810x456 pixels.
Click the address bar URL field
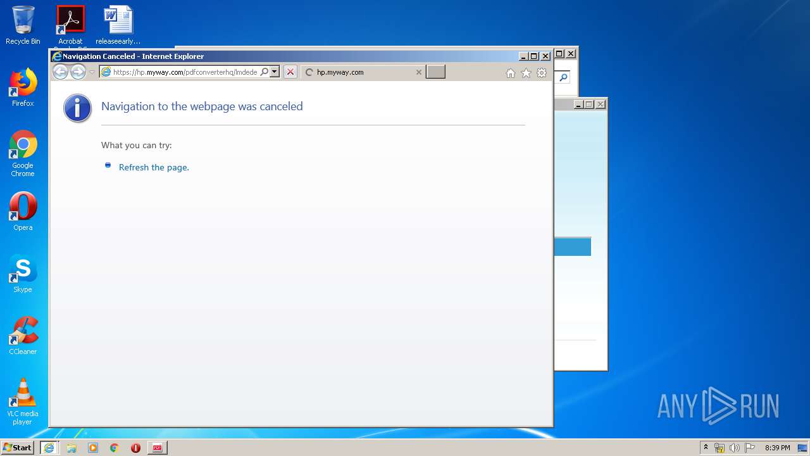(x=185, y=72)
